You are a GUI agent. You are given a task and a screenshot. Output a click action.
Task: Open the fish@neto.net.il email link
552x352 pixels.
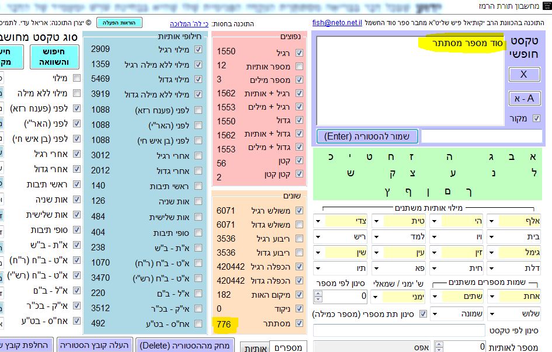(x=338, y=23)
